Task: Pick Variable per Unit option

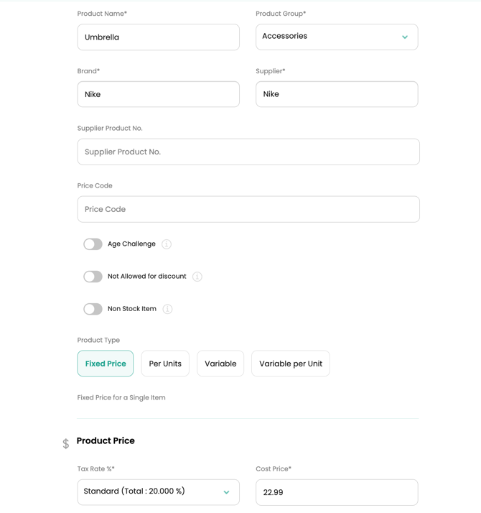Action: [x=291, y=364]
